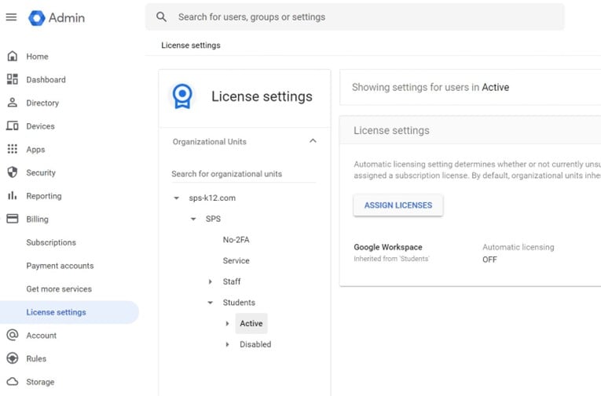Image resolution: width=601 pixels, height=396 pixels.
Task: Open the Devices section
Action: pyautogui.click(x=40, y=126)
